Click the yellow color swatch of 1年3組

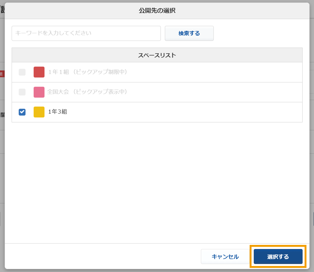(x=39, y=112)
